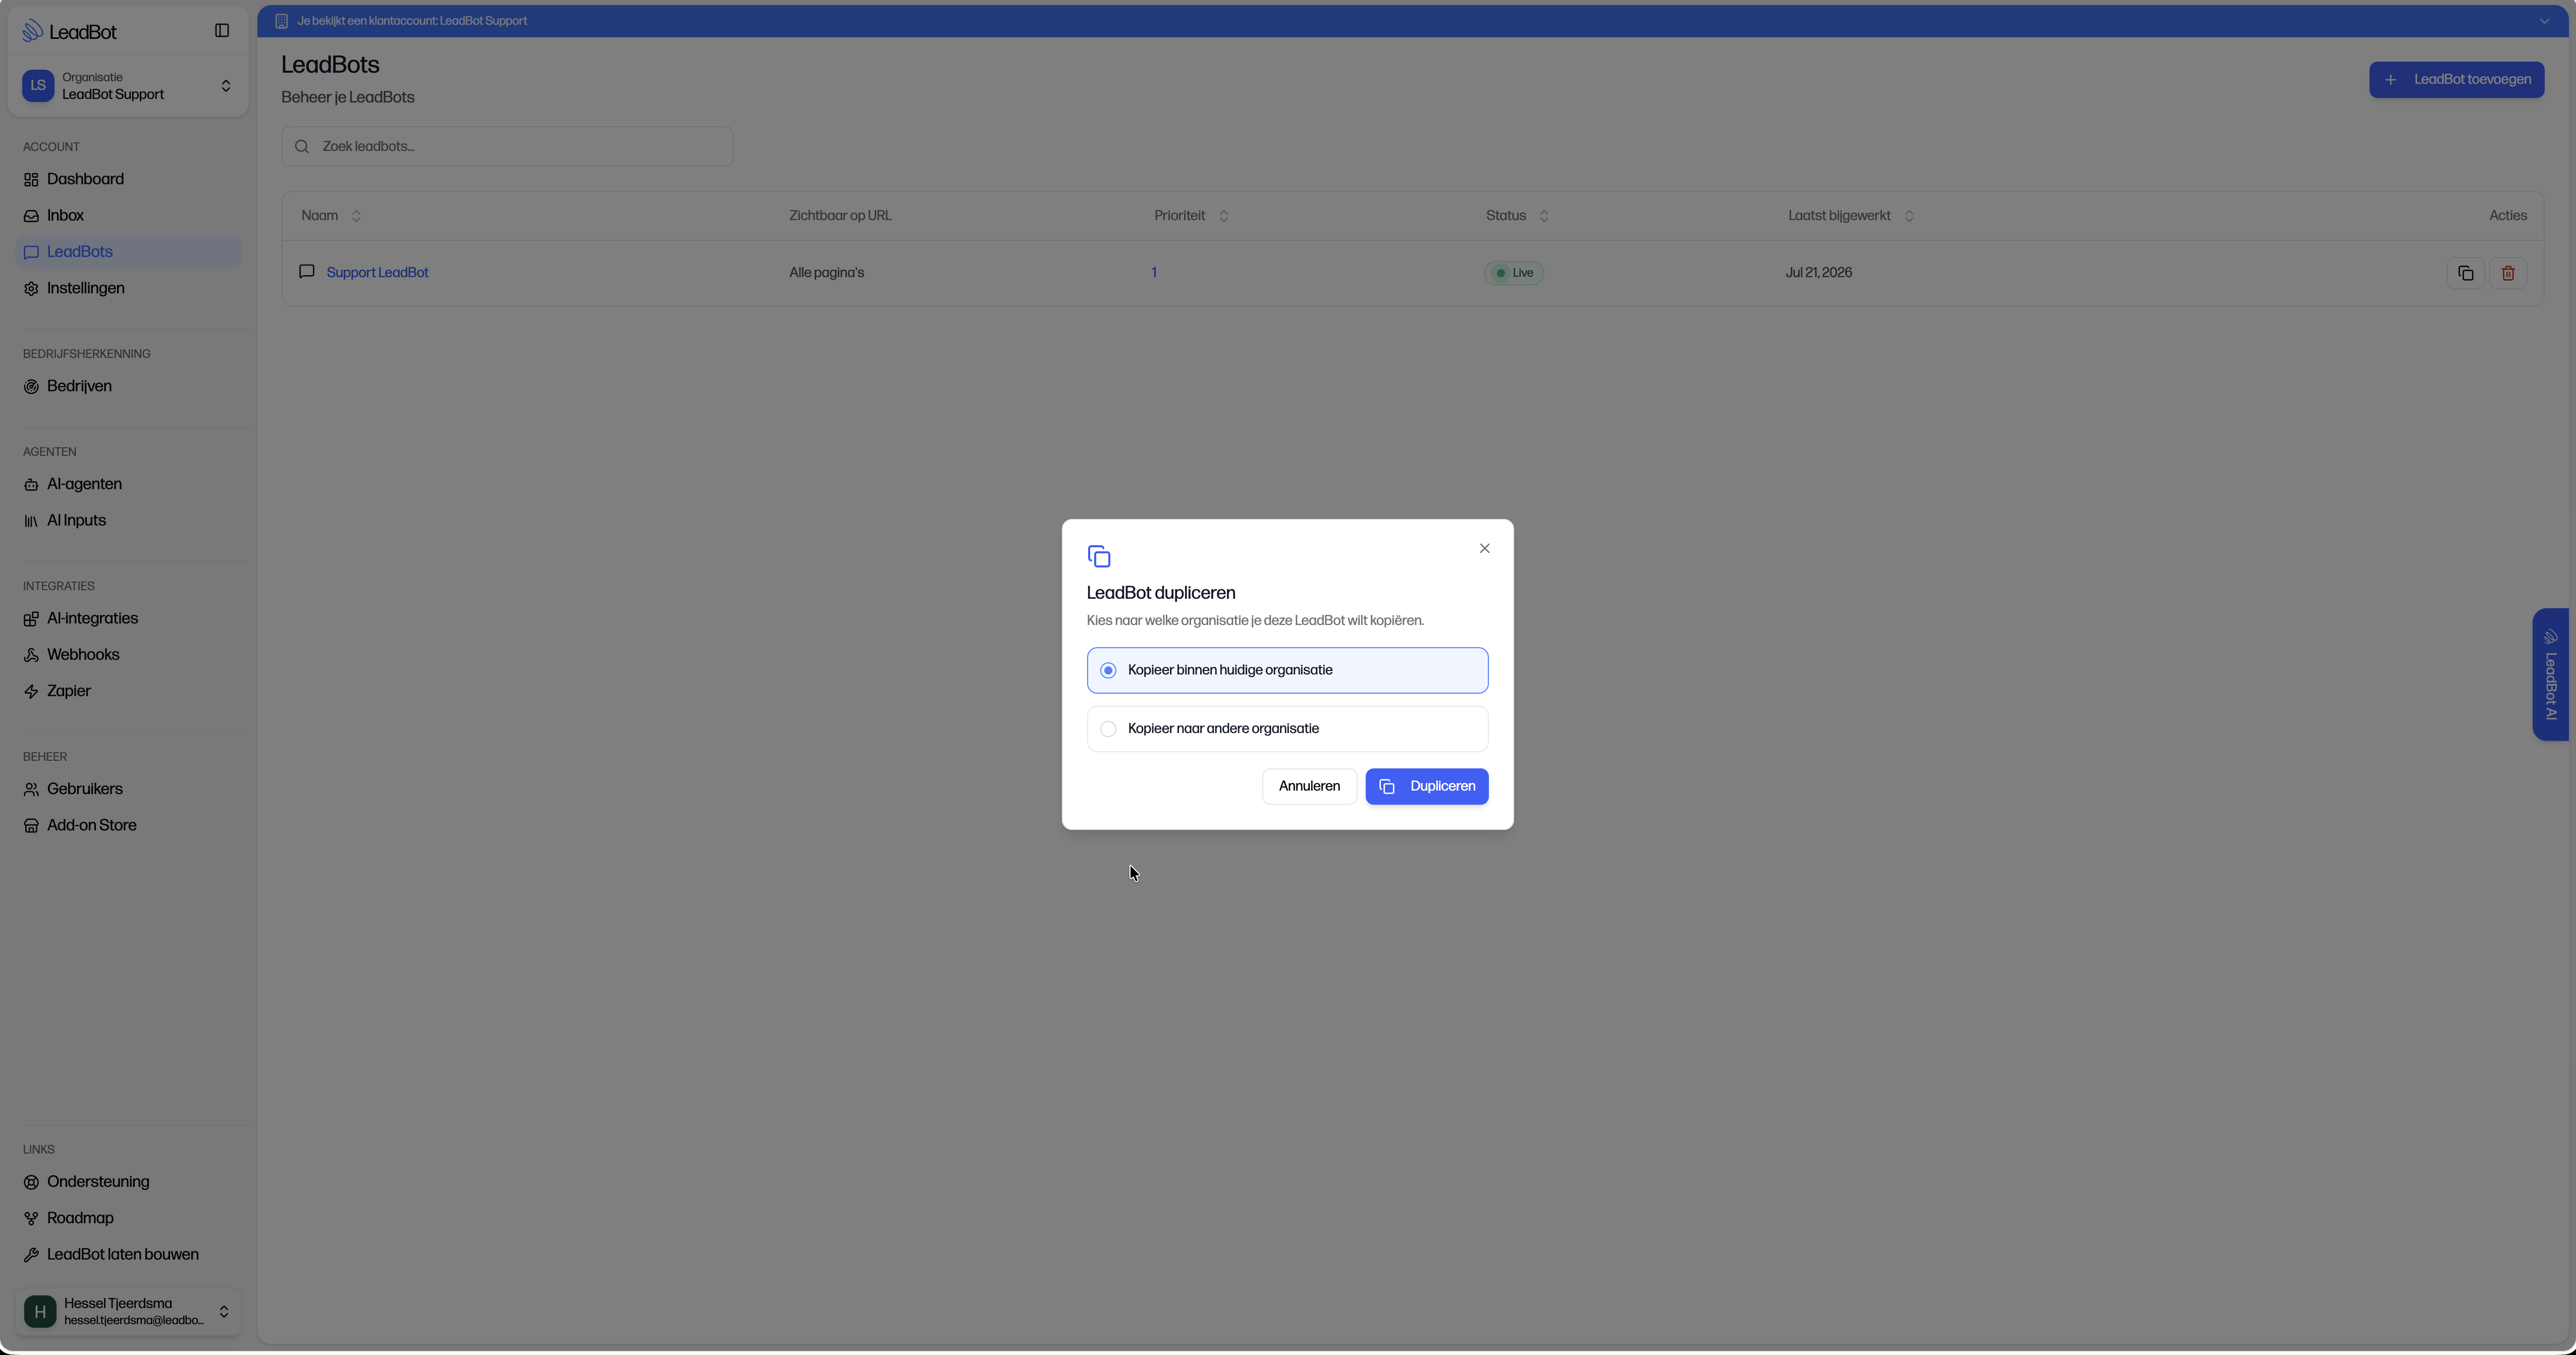The image size is (2576, 1355).
Task: Click the Dupliceren button
Action: 1426,787
